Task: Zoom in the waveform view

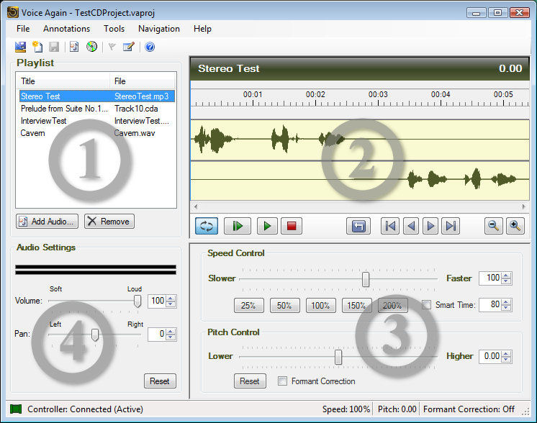Action: 515,226
